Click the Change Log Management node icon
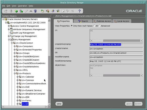Viewport: 147px width, 110px height. [12, 36]
